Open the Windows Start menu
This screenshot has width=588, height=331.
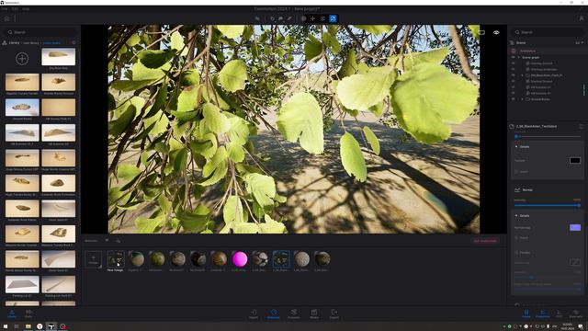6,326
